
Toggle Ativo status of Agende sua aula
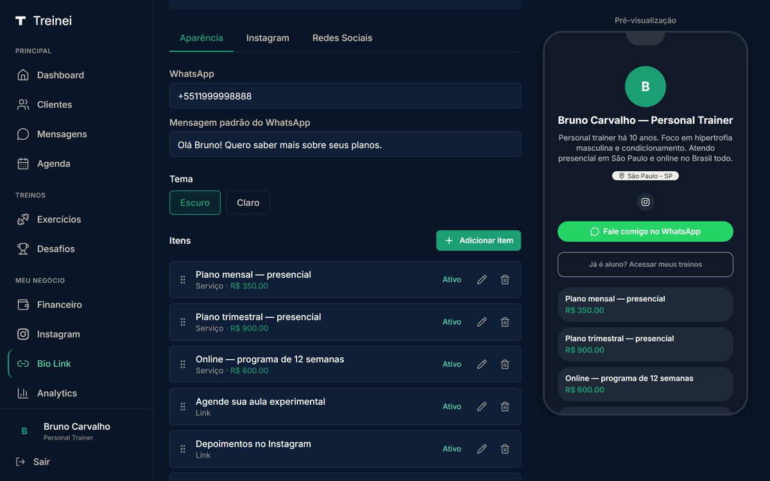coord(452,407)
